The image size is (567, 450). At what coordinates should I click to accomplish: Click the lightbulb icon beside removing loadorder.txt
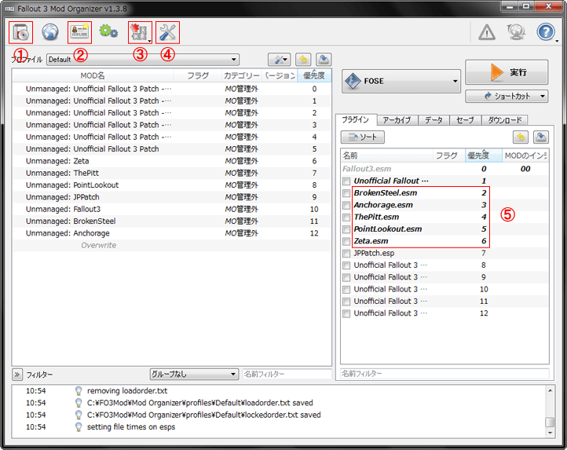(x=79, y=390)
